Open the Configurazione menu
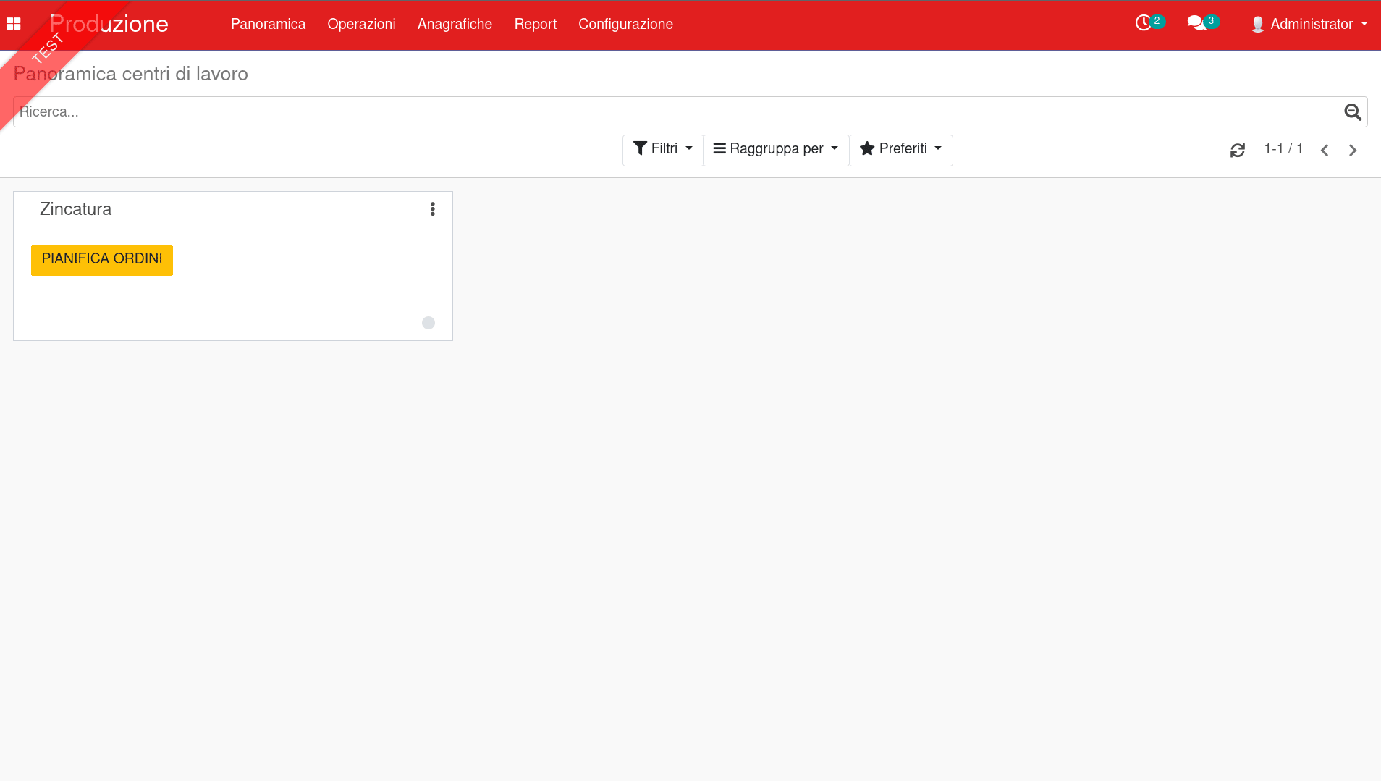 [x=625, y=24]
